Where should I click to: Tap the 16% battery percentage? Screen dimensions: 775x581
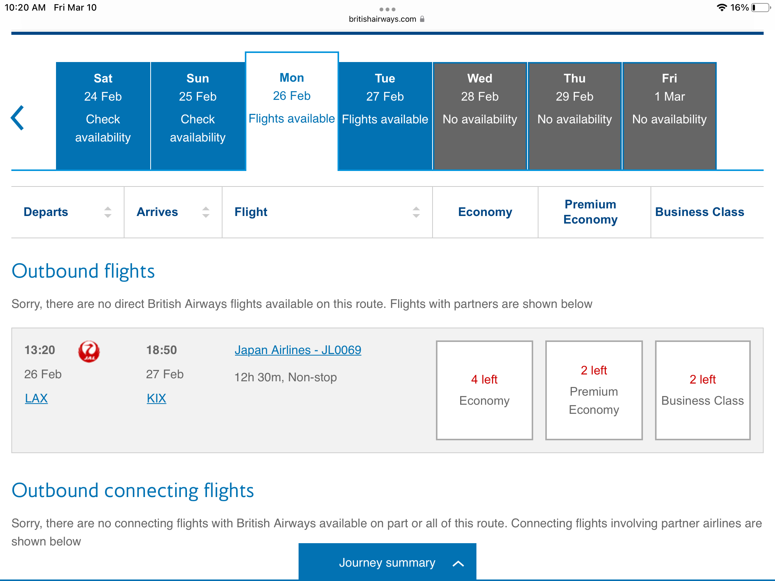tap(739, 8)
